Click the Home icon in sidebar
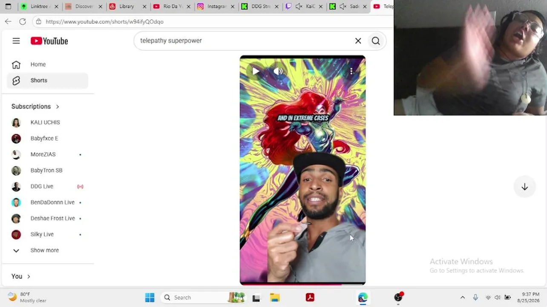 click(16, 64)
